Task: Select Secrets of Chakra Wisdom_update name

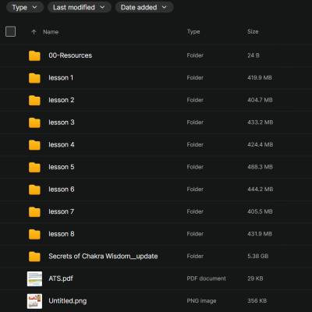Action: point(103,257)
